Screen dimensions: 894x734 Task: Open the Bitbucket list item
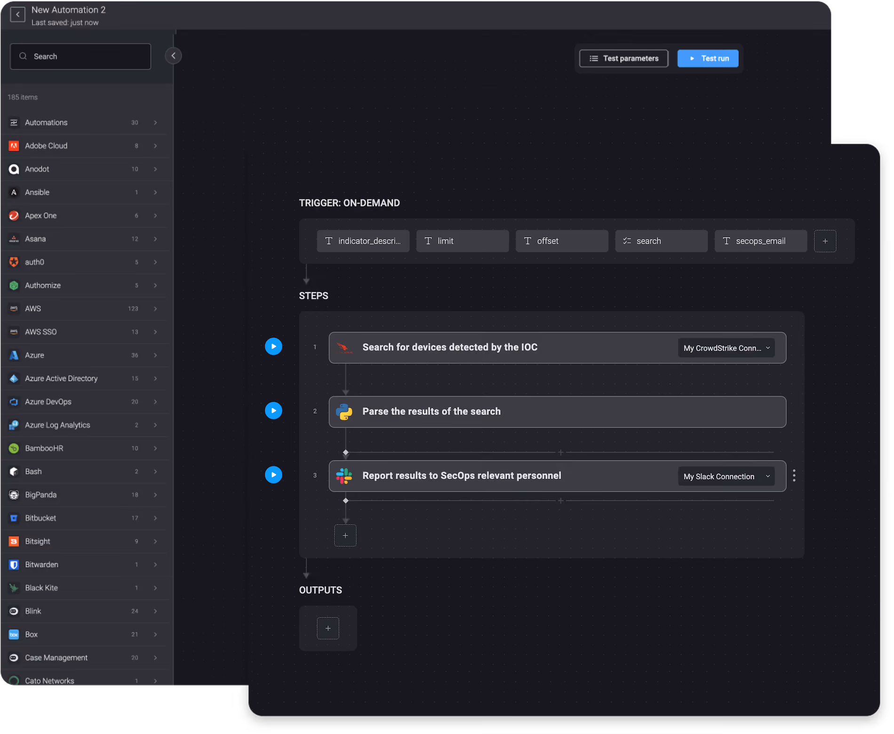click(x=85, y=518)
